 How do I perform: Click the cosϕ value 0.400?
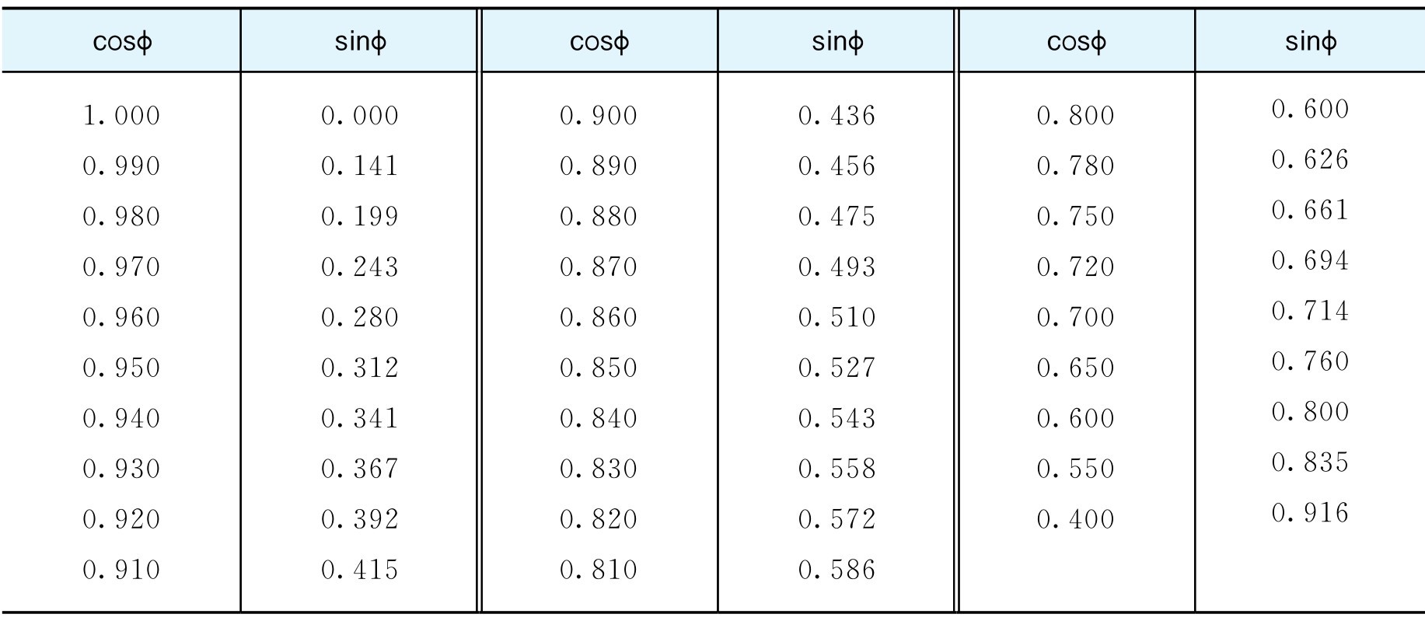click(x=1076, y=519)
